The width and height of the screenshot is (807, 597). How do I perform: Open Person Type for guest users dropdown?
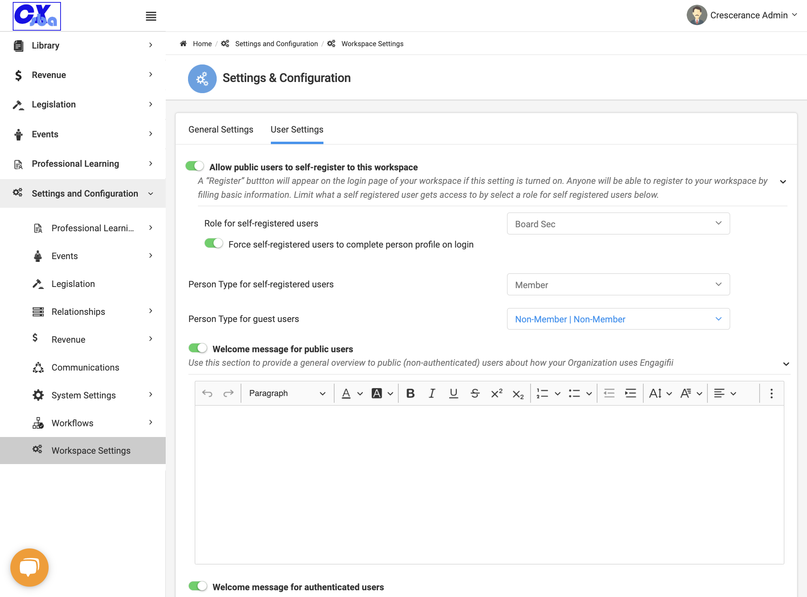point(618,319)
